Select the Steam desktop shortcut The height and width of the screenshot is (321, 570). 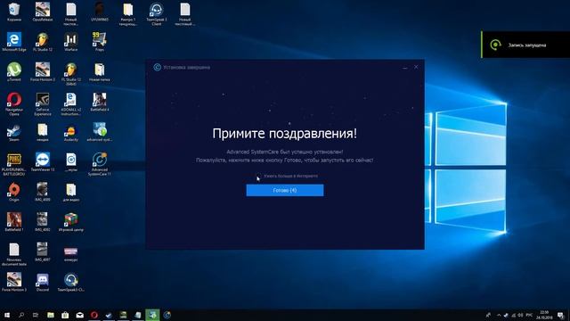pyautogui.click(x=14, y=132)
